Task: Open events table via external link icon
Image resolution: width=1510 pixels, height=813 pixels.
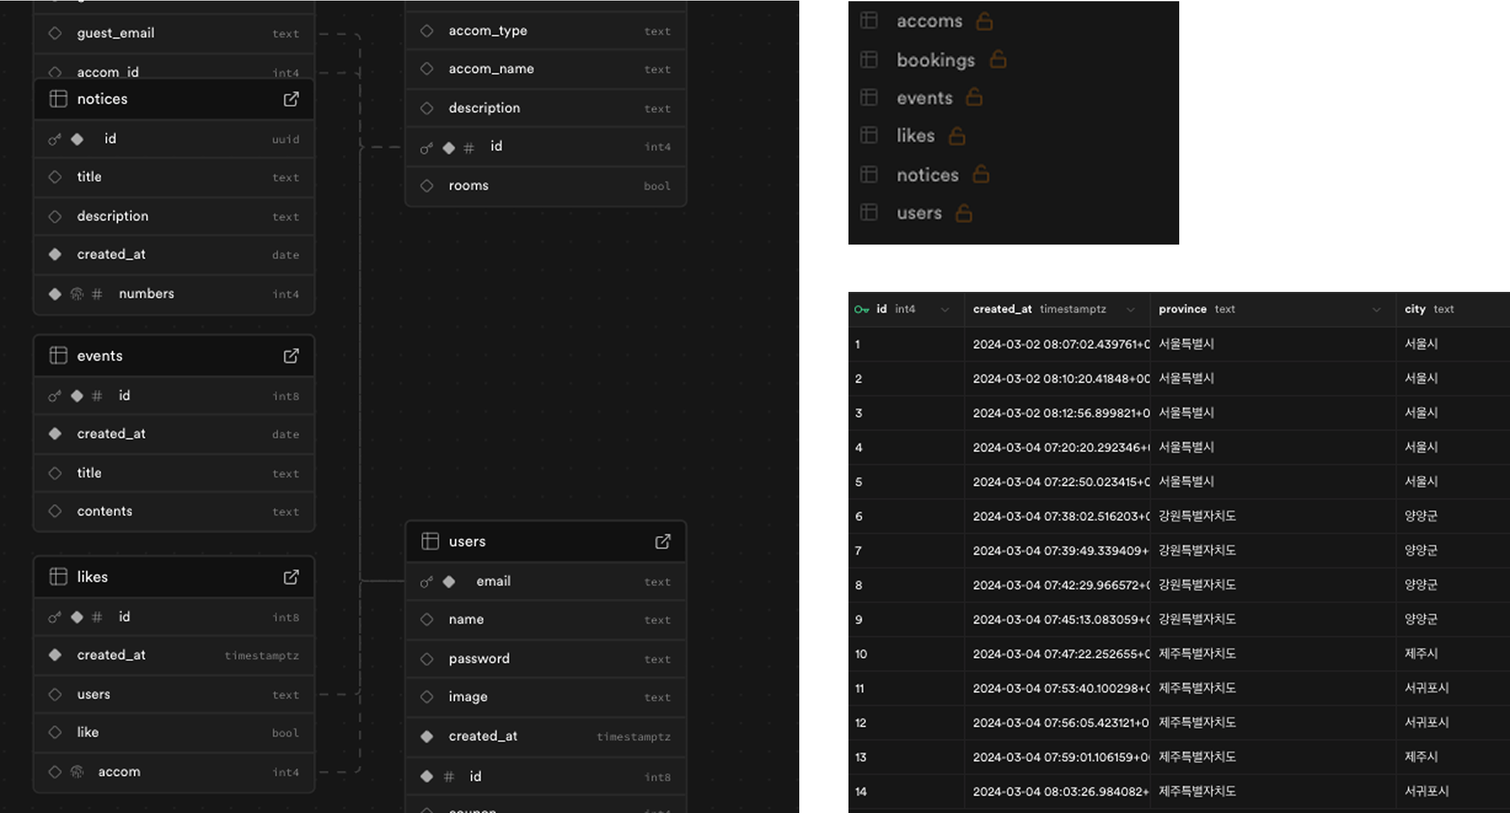Action: [x=291, y=356]
